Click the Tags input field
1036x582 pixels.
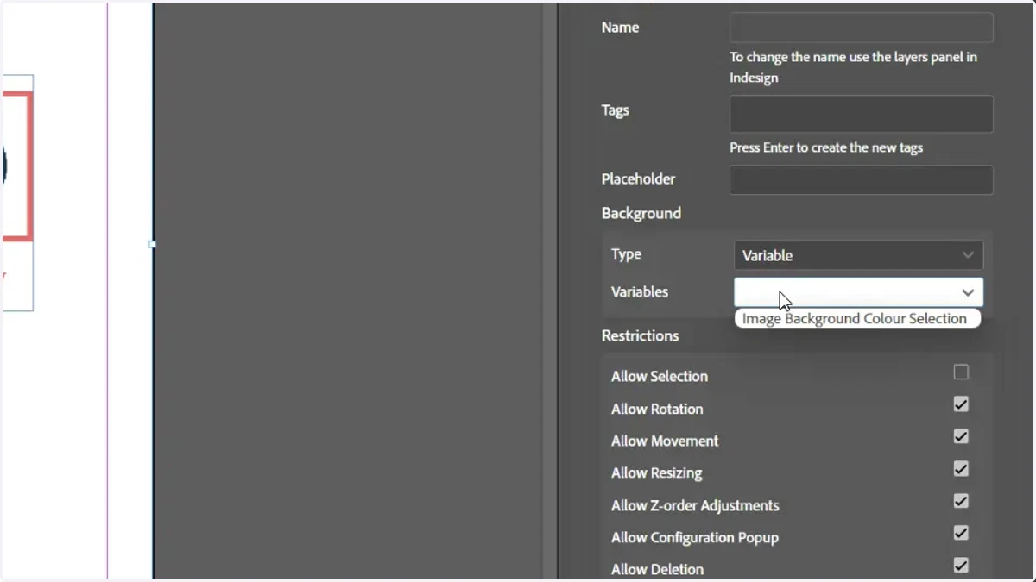tap(861, 114)
